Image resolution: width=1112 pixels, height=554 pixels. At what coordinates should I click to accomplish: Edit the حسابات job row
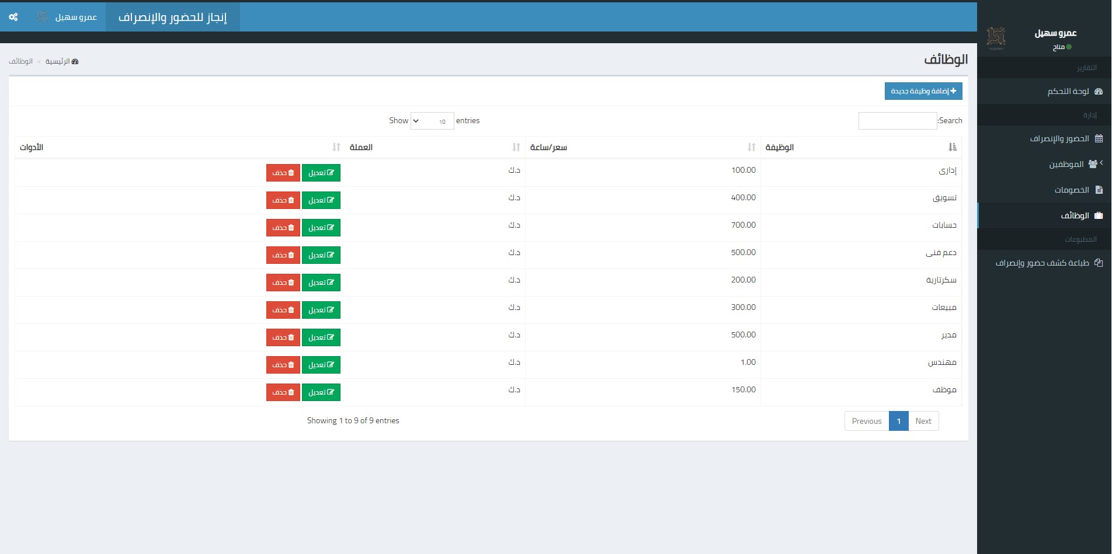point(321,228)
